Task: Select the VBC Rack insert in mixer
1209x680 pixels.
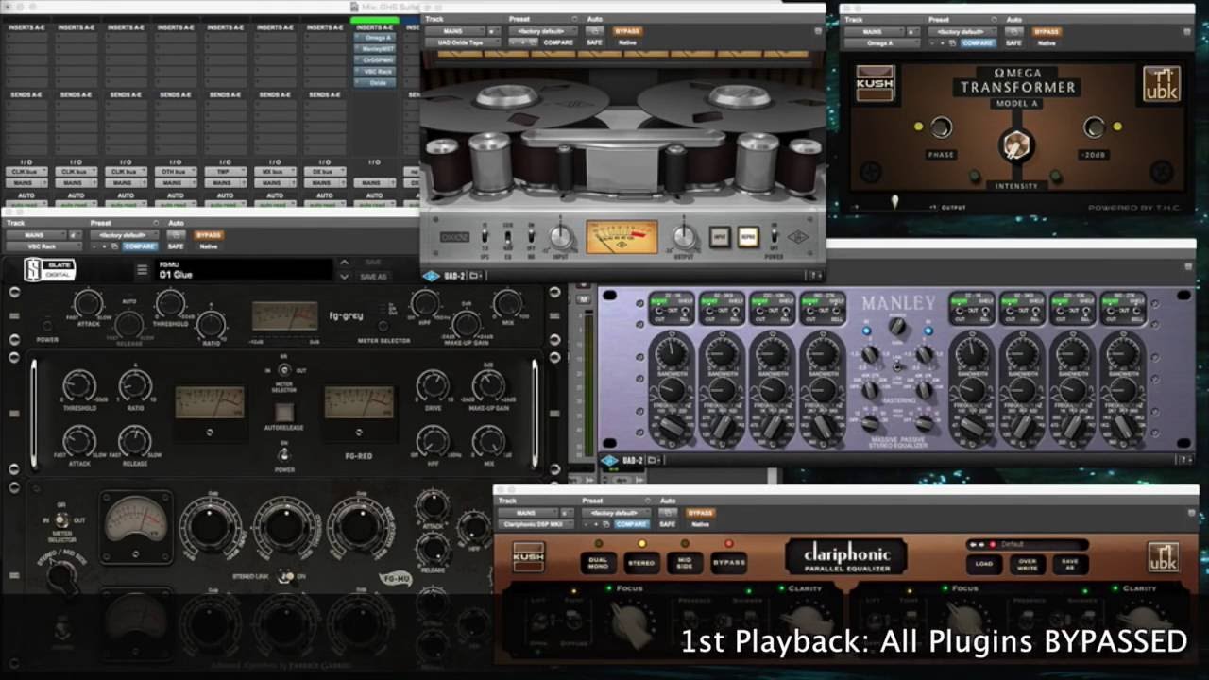Action: (376, 72)
